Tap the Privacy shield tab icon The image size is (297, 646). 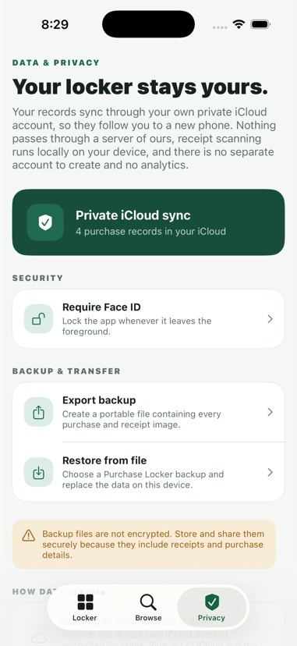[211, 602]
